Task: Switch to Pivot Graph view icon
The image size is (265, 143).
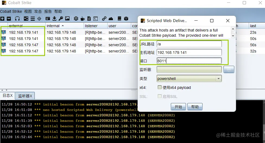Action: (x=26, y=18)
